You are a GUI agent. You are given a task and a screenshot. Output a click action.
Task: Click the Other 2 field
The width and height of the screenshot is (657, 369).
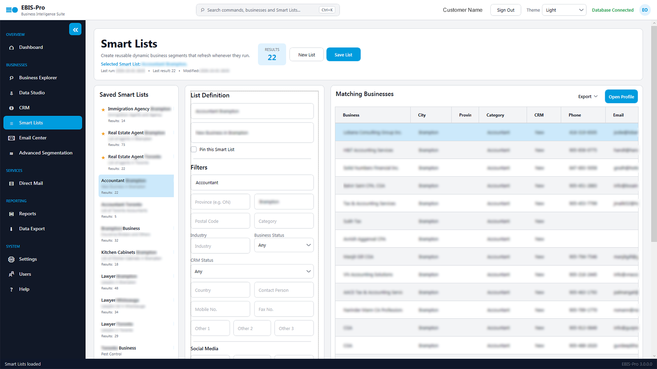(252, 328)
